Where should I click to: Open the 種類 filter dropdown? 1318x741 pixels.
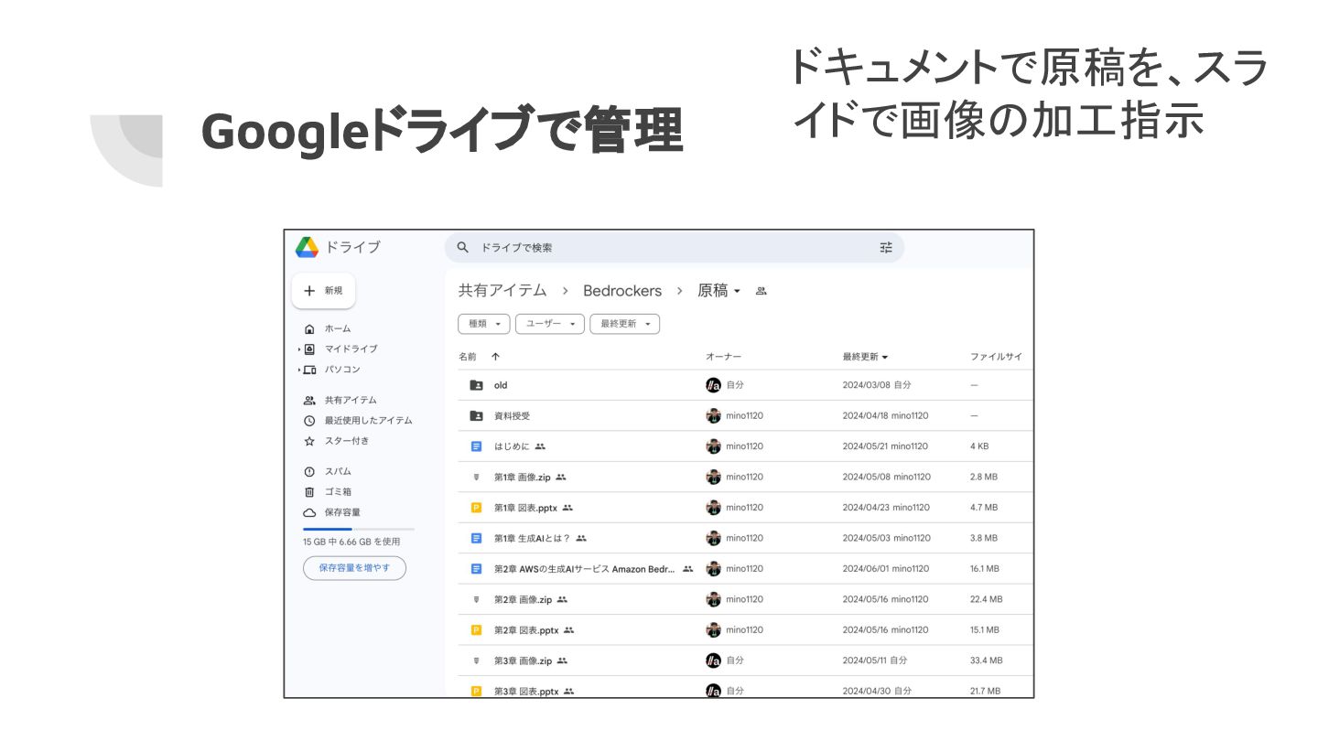click(x=483, y=324)
